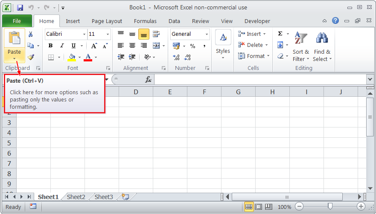Switch to Developer tab
This screenshot has height=214, width=376.
click(257, 21)
